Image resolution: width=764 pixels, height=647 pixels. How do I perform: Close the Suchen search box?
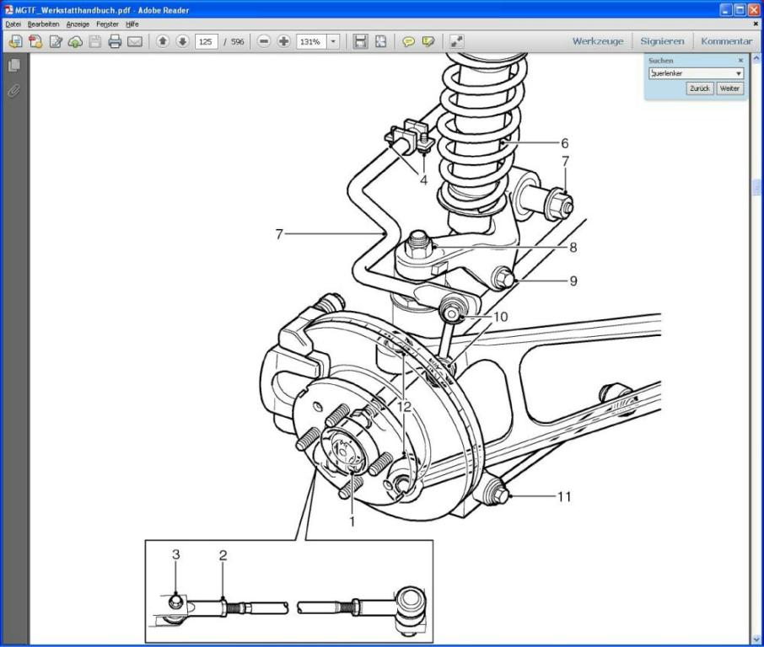(x=740, y=61)
